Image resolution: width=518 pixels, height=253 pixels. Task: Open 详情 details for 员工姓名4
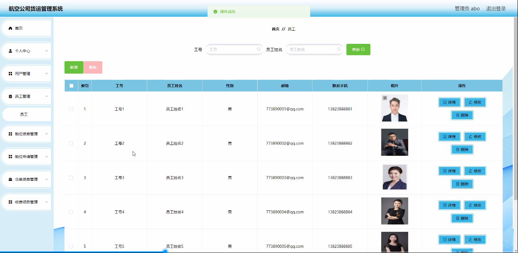[449, 205]
